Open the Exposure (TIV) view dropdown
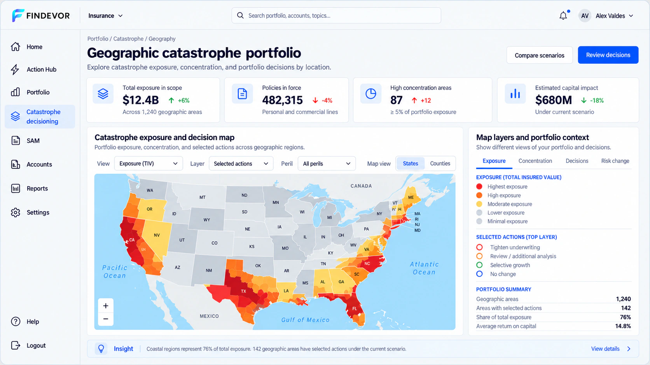This screenshot has height=365, width=650. [x=149, y=164]
